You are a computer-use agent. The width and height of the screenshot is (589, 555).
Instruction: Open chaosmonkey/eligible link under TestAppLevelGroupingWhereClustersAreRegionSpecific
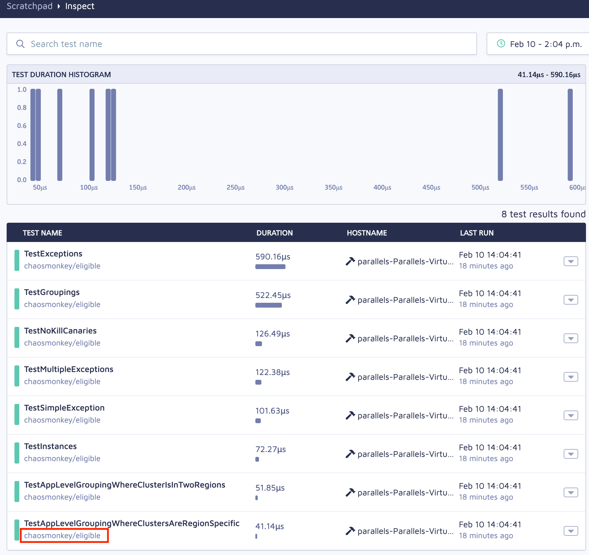(x=62, y=535)
